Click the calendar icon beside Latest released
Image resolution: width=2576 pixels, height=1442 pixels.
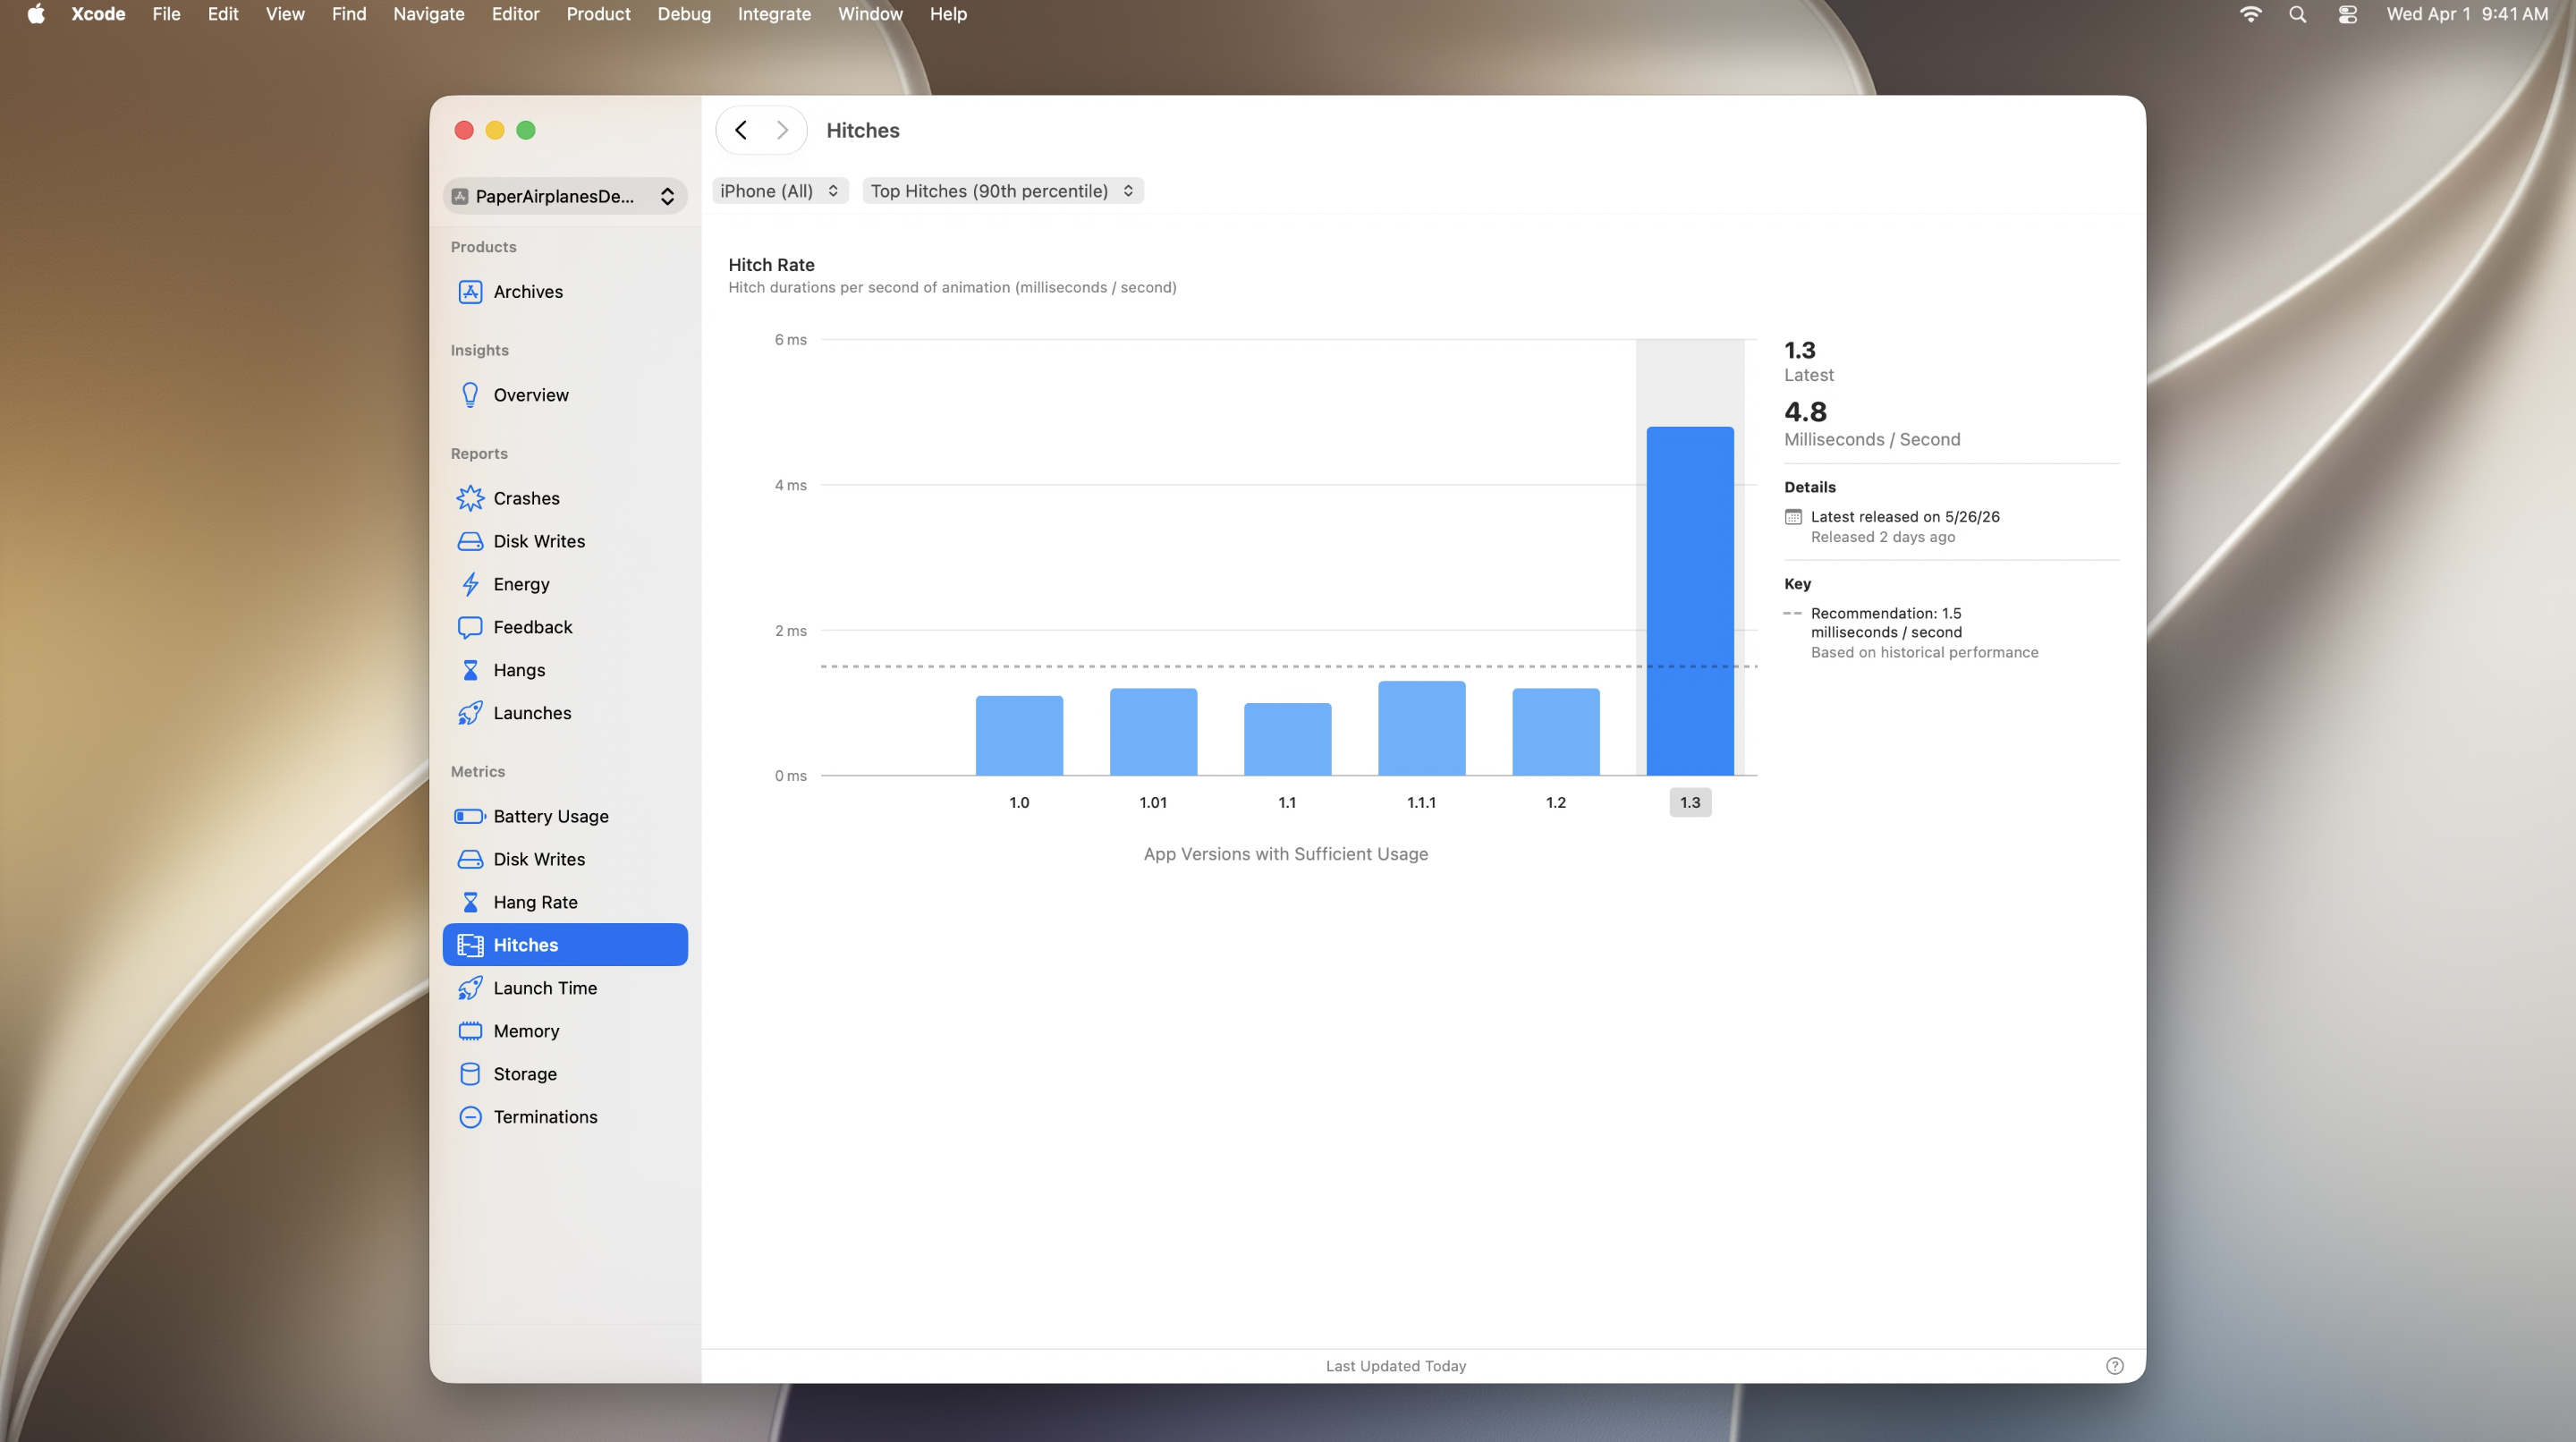click(1793, 517)
